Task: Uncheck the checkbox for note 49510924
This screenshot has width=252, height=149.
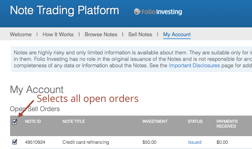Action: pyautogui.click(x=15, y=142)
